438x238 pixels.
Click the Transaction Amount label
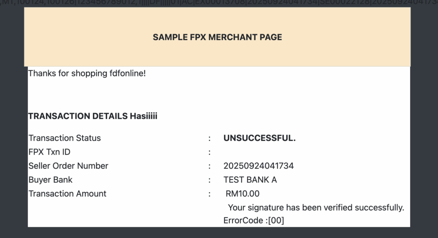coord(68,194)
